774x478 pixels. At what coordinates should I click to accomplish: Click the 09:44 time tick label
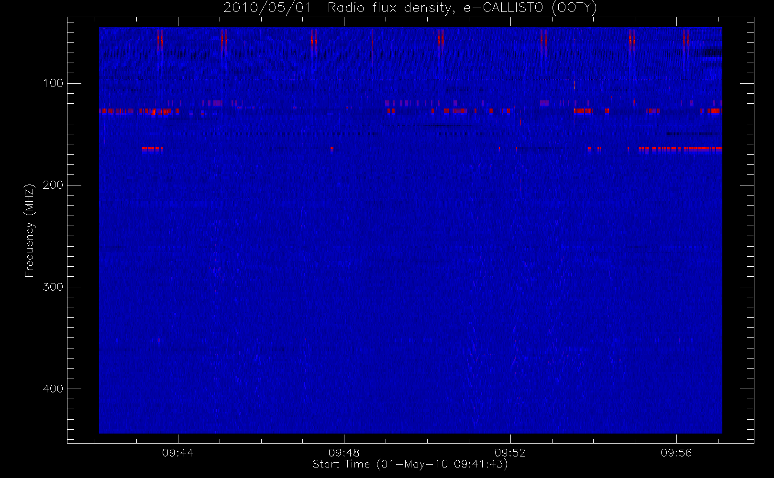[x=178, y=453]
